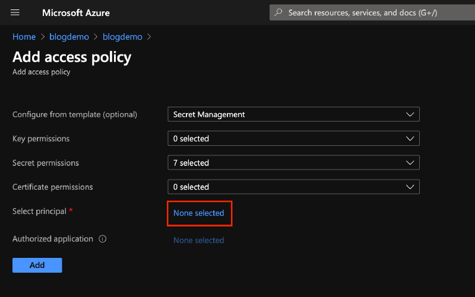Click the Secret permissions dropdown chevron
475x297 pixels.
point(410,162)
